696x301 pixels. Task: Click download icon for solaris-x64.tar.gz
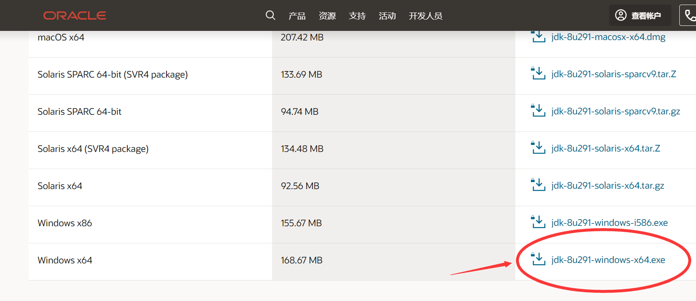[x=538, y=185]
